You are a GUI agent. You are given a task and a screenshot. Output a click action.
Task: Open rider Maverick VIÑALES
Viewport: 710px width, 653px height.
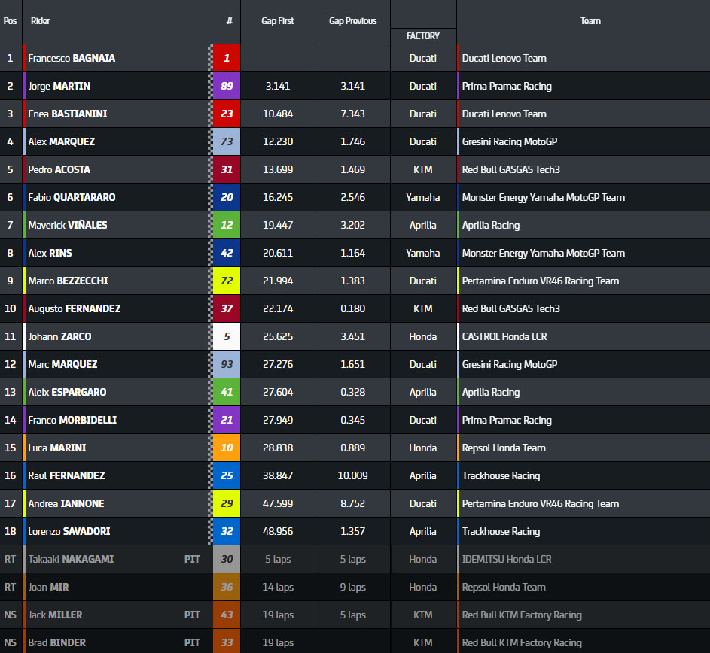68,226
